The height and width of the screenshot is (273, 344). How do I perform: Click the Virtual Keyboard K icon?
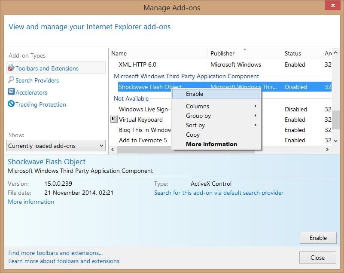114,119
